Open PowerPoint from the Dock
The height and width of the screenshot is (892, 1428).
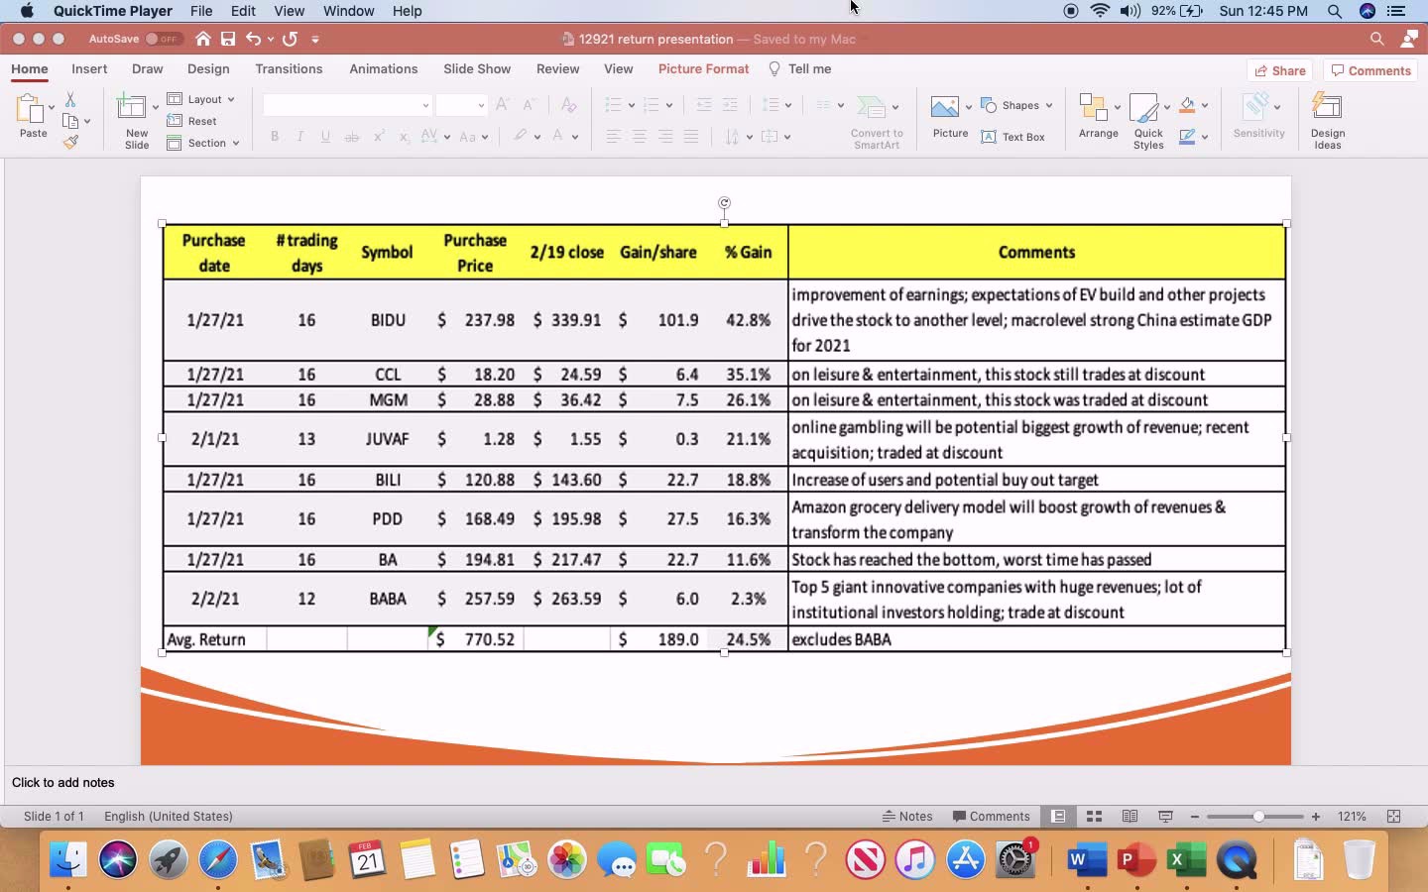1136,860
